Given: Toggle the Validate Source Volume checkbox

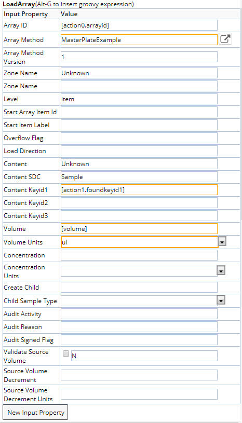Looking at the screenshot, I should pyautogui.click(x=66, y=353).
